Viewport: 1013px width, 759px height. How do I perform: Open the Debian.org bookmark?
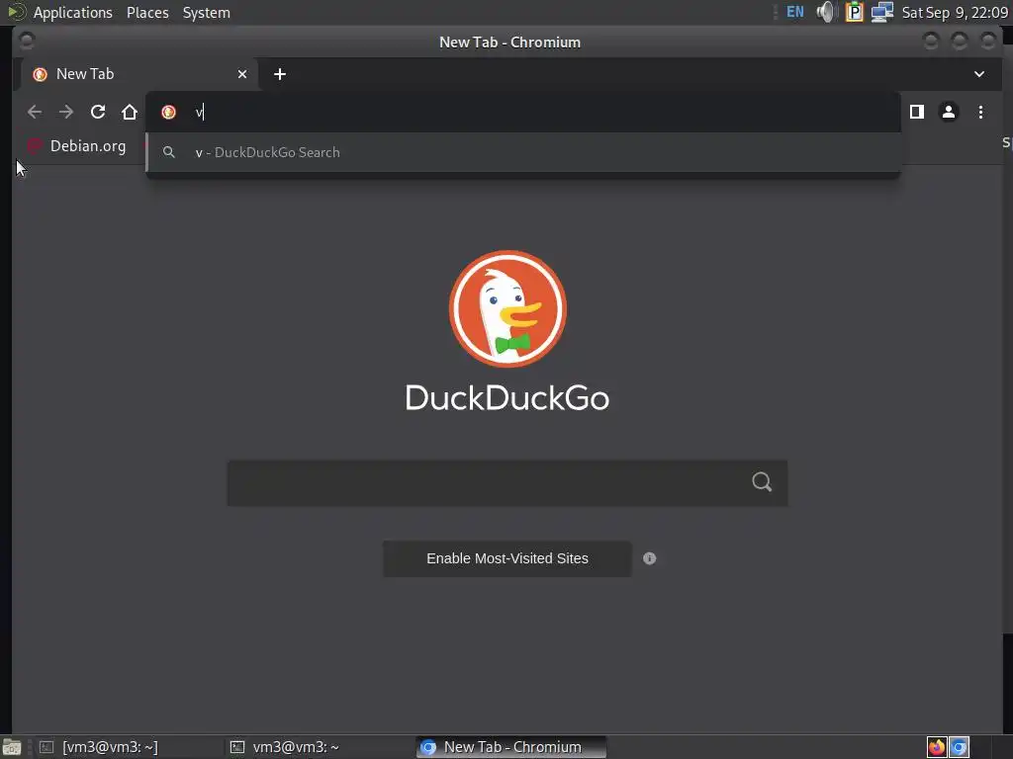pyautogui.click(x=77, y=146)
